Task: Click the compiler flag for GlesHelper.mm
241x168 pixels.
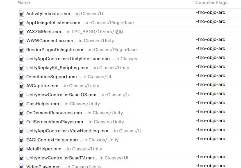Action: tap(211, 103)
